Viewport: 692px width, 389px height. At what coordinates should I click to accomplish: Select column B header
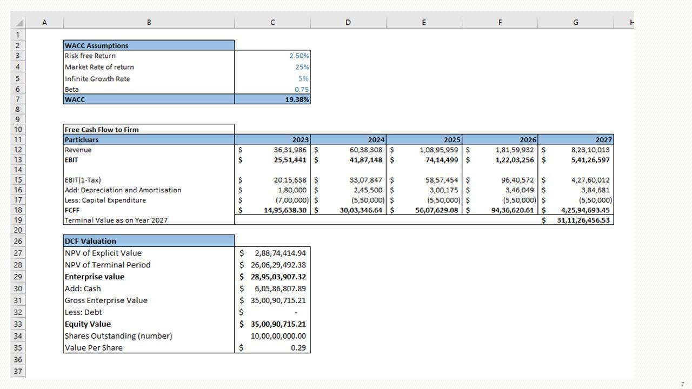tap(149, 23)
